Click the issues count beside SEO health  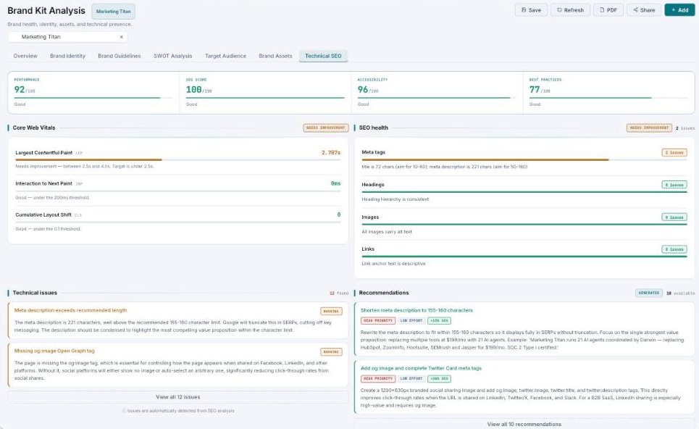685,128
